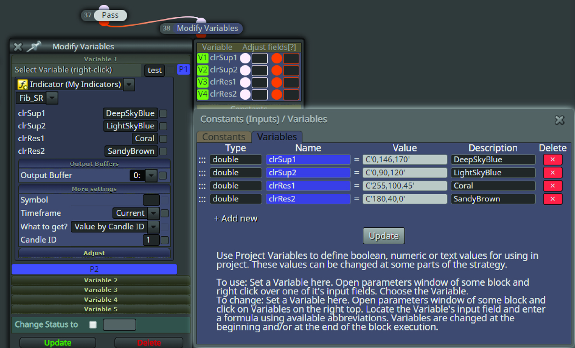Collapse the Adjust section header

pyautogui.click(x=94, y=253)
